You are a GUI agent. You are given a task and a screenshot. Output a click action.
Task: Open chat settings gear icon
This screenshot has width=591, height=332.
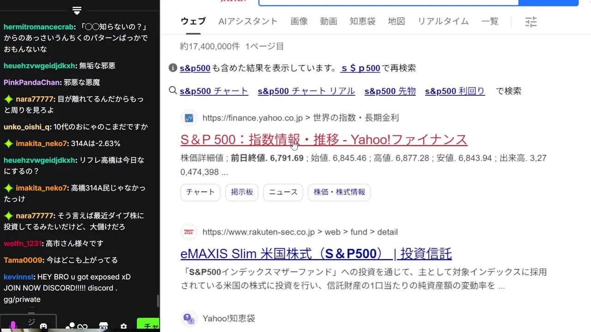click(123, 326)
